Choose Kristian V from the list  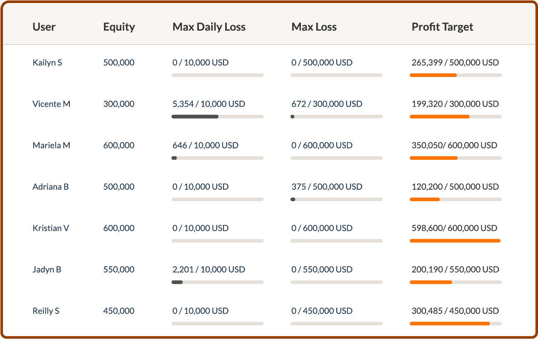coord(51,228)
